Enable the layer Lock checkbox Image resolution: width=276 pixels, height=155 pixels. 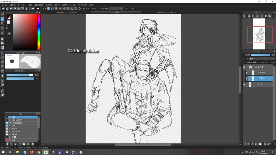[270, 62]
